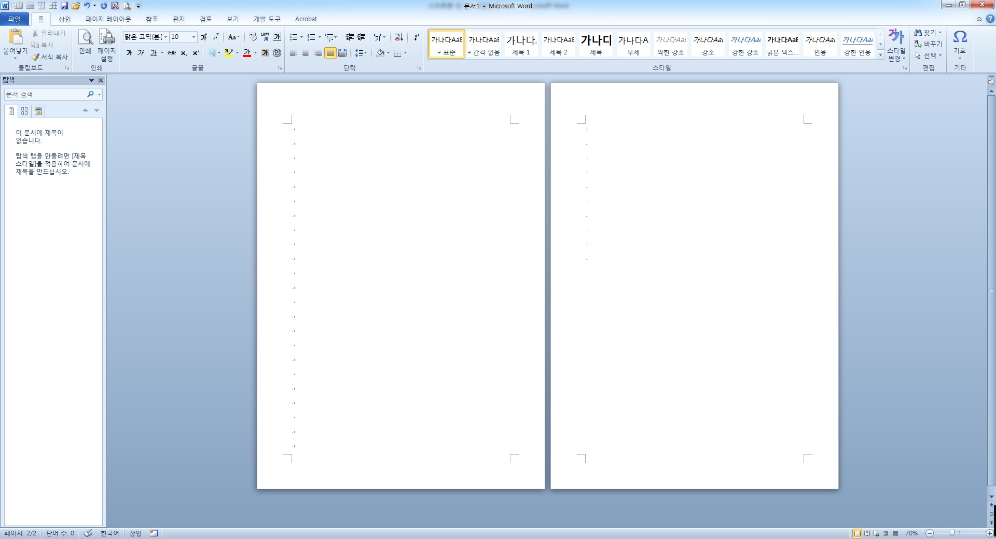The width and height of the screenshot is (996, 539).
Task: Apply the Heading 1 (제목 1) style
Action: click(x=521, y=44)
